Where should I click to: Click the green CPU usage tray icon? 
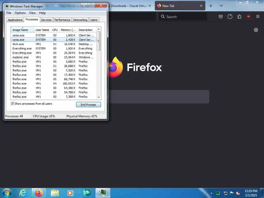218,193
